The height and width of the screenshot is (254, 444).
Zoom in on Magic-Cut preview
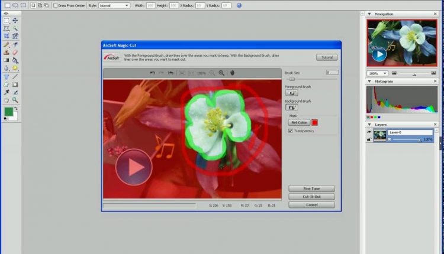[x=221, y=73]
